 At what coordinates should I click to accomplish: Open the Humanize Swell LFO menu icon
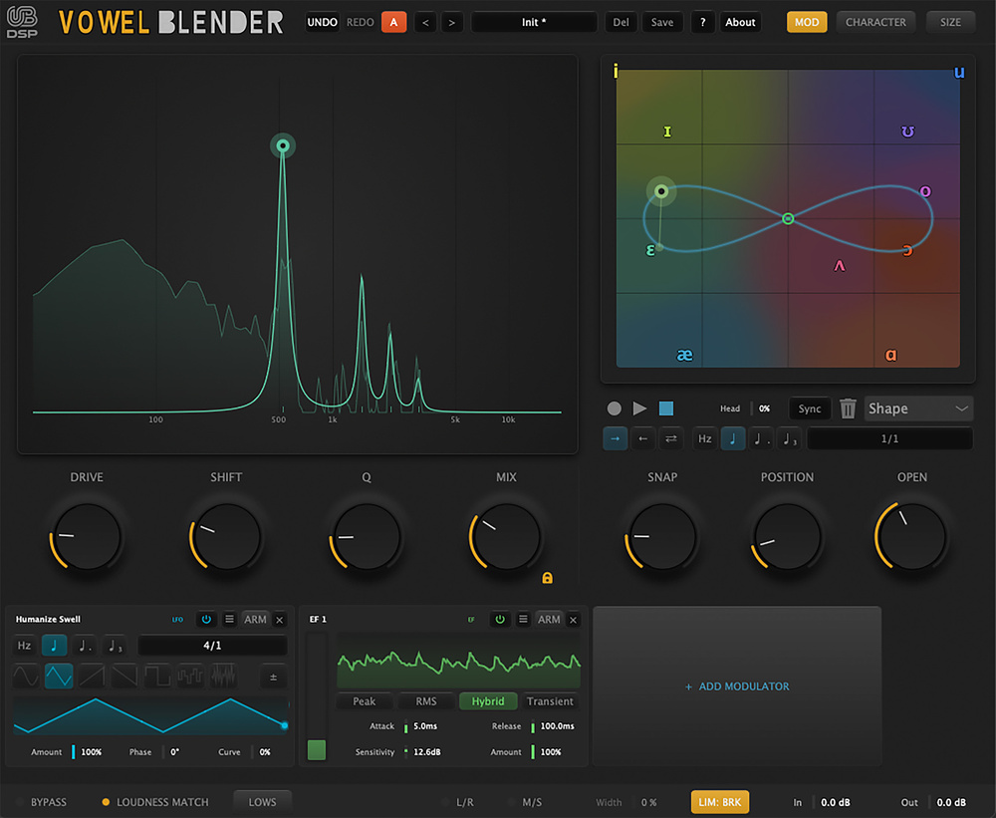pos(229,619)
